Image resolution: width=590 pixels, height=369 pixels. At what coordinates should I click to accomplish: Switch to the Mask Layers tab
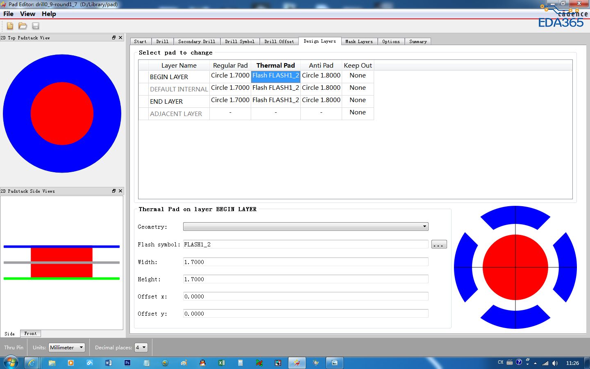click(359, 41)
